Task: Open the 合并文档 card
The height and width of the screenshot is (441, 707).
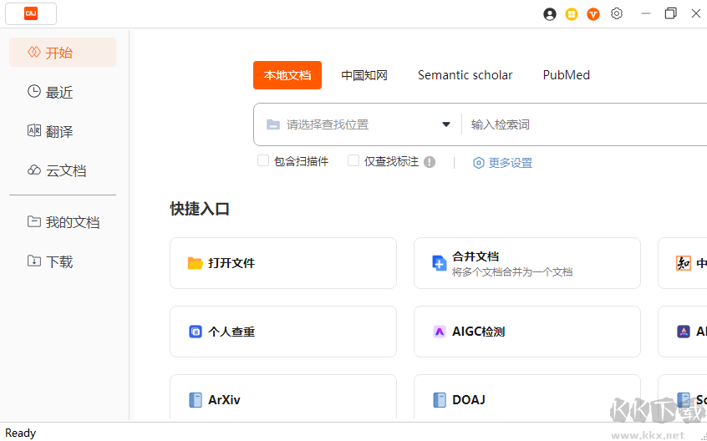Action: click(527, 263)
